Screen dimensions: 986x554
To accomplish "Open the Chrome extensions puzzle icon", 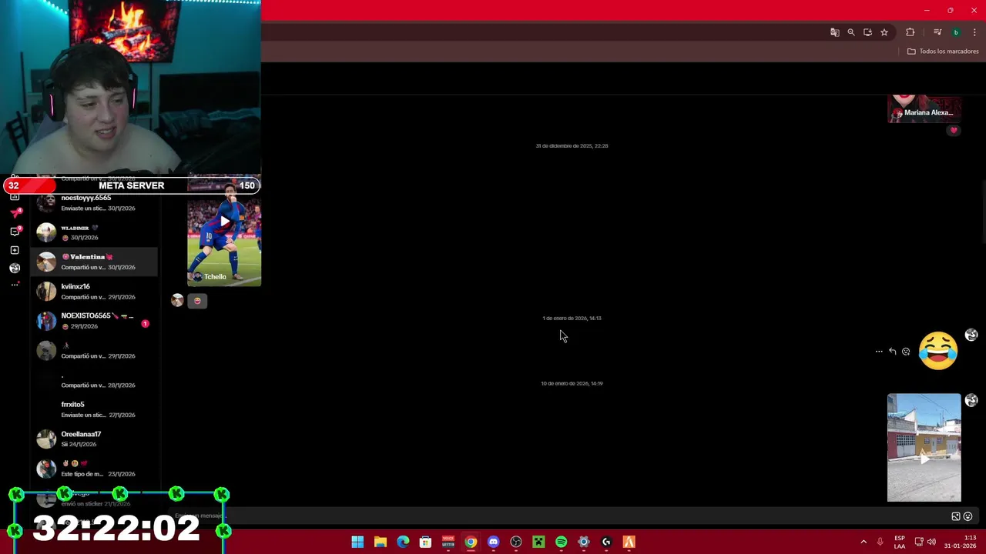I will pos(911,32).
